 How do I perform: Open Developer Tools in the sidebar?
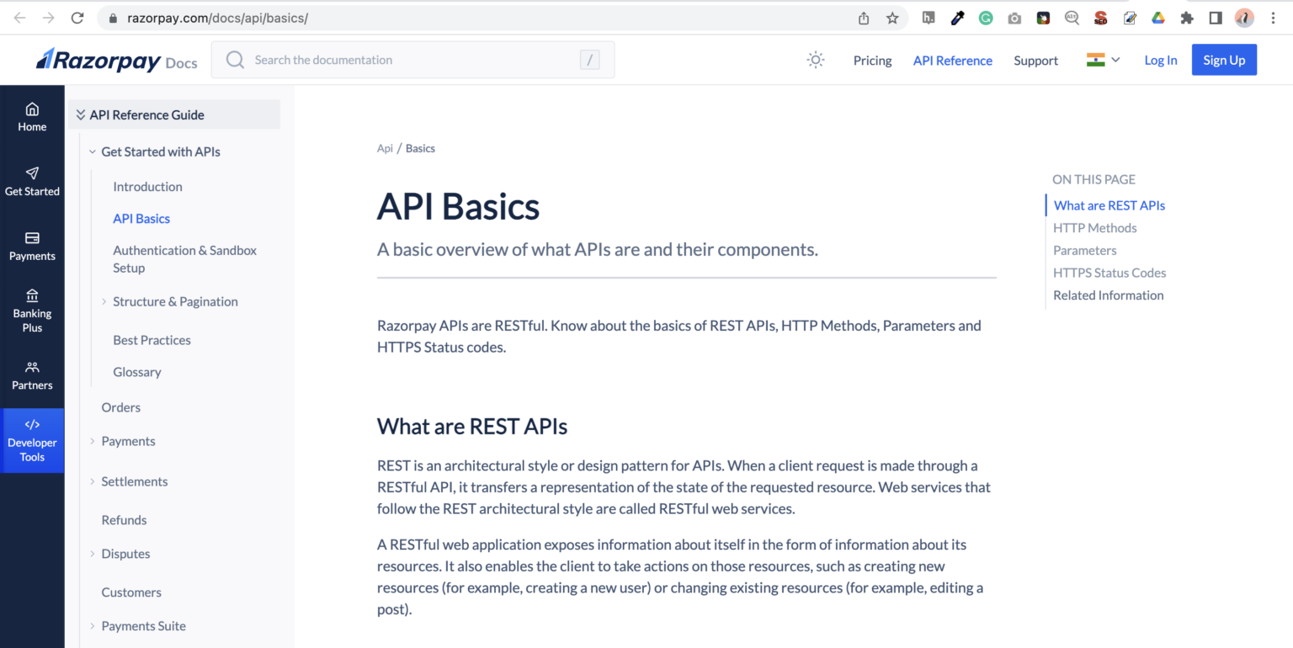coord(32,441)
